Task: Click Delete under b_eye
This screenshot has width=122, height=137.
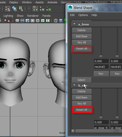Action: click(82, 91)
